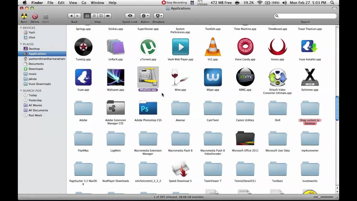The width and height of the screenshot is (357, 201).
Task: Open the Edit menu
Action: coord(61,3)
